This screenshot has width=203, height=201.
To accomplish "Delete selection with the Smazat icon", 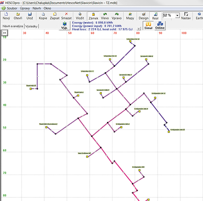I will point(67,16).
